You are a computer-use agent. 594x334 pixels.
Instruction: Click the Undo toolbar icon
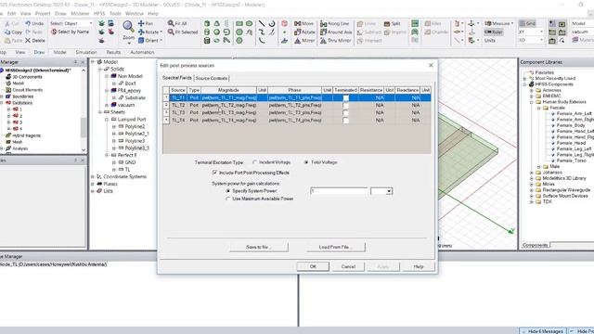(35, 23)
